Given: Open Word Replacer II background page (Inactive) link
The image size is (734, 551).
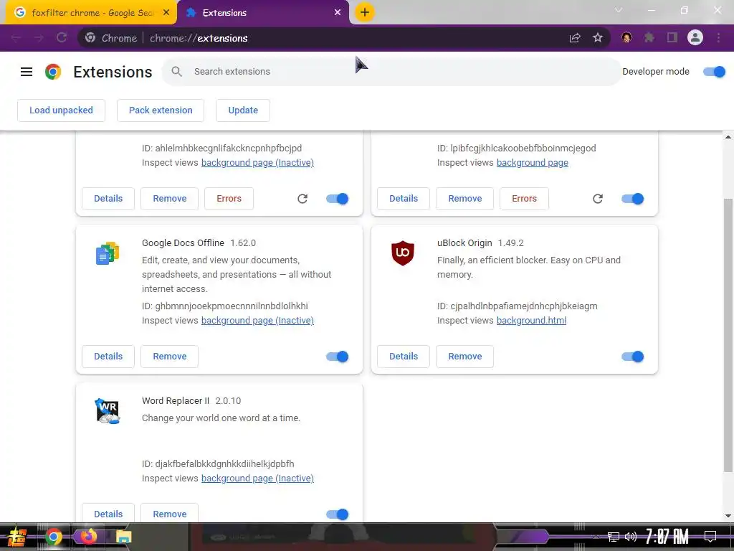Looking at the screenshot, I should point(257,479).
